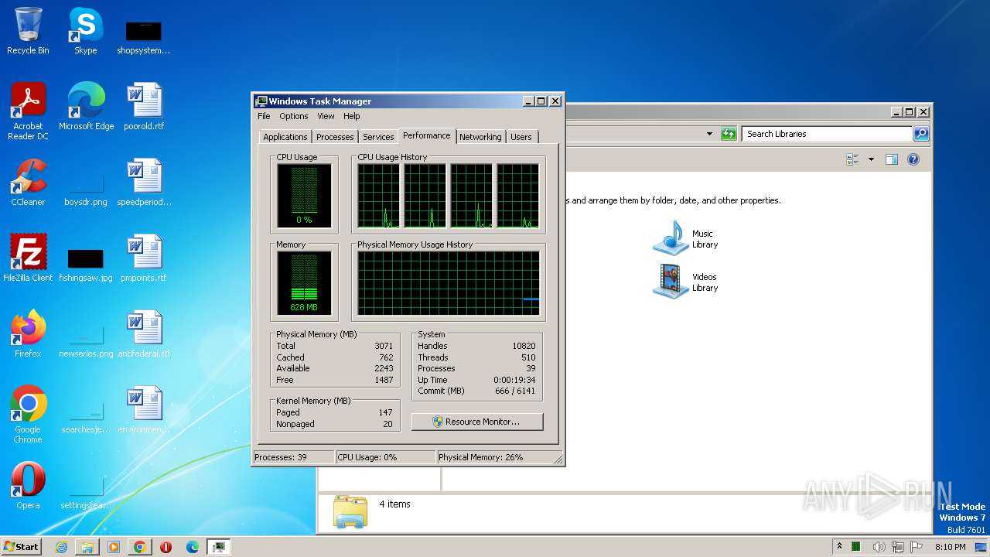This screenshot has width=990, height=557.
Task: Open the File menu in Task Manager
Action: [x=264, y=116]
